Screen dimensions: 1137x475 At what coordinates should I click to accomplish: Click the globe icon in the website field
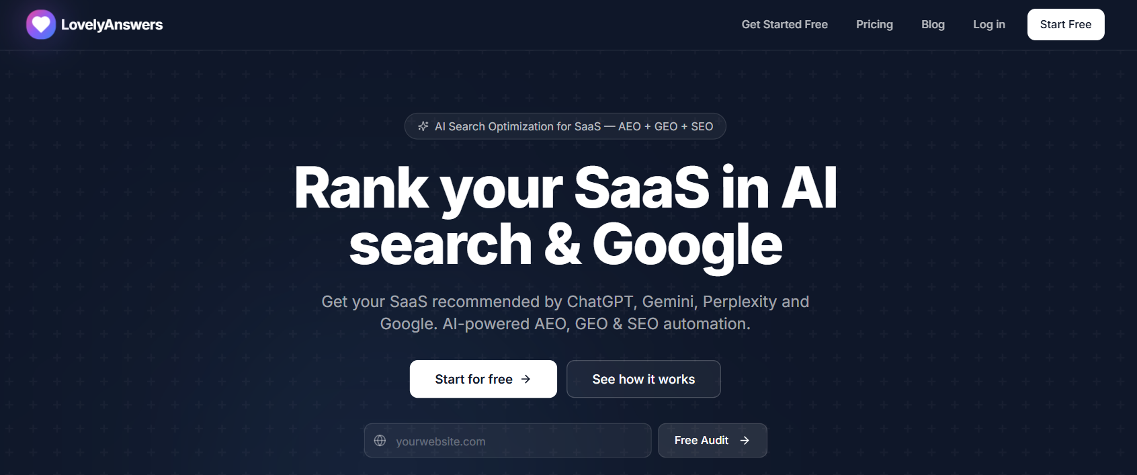[x=380, y=441]
